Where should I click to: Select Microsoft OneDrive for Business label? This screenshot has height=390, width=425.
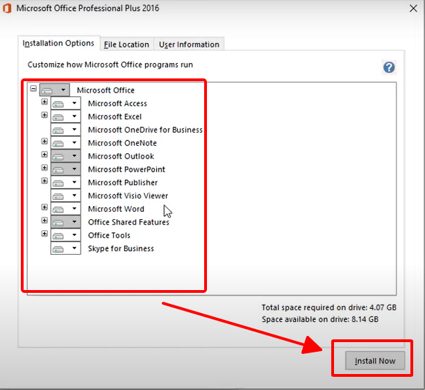[x=145, y=130]
